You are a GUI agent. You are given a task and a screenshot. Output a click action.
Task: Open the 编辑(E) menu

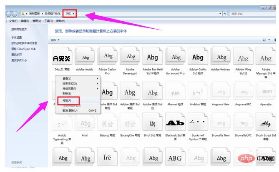(x=25, y=21)
